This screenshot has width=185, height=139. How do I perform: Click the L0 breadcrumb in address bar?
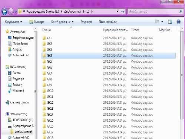(x=88, y=11)
